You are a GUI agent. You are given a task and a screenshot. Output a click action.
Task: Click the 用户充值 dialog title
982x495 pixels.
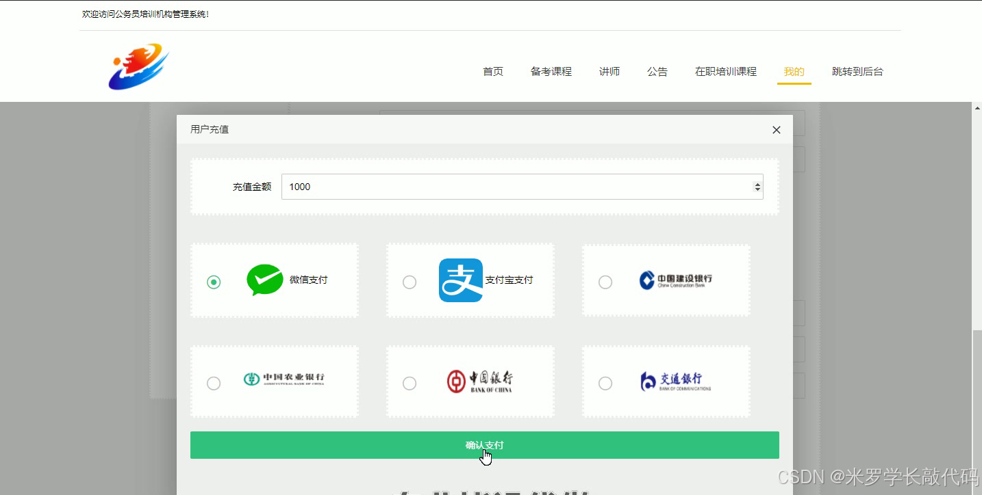210,129
